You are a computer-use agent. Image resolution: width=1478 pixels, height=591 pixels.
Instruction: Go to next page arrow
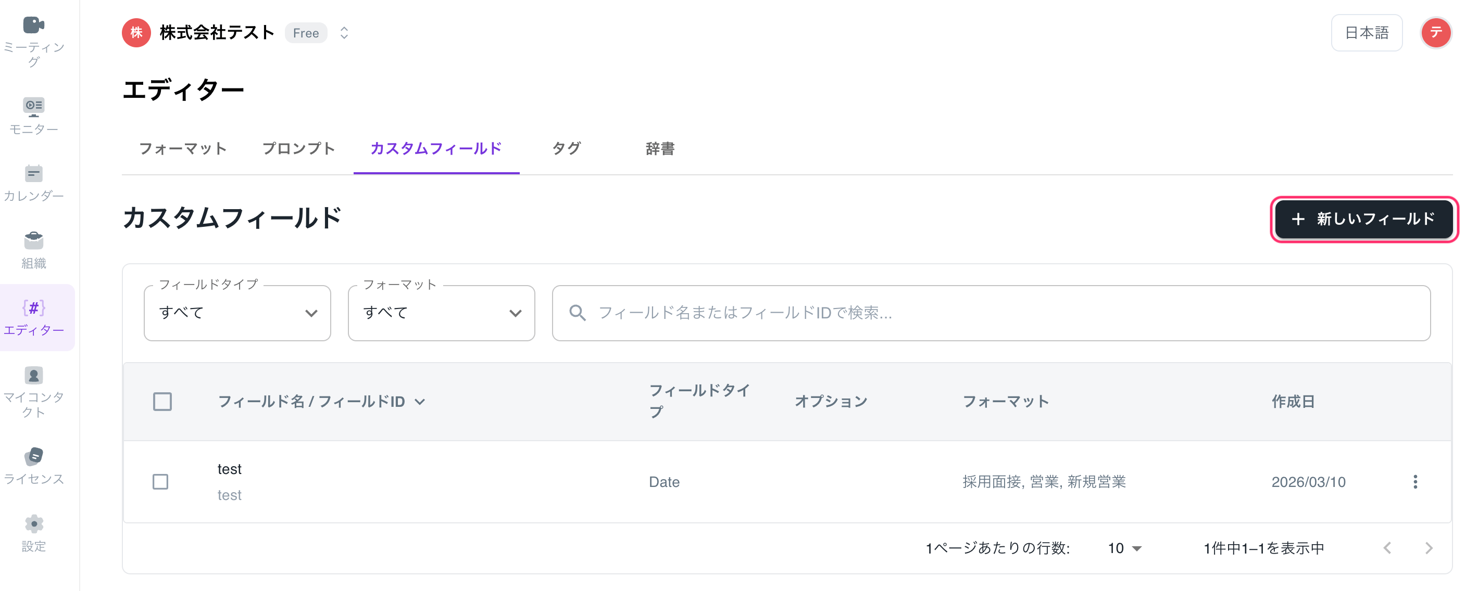1429,548
